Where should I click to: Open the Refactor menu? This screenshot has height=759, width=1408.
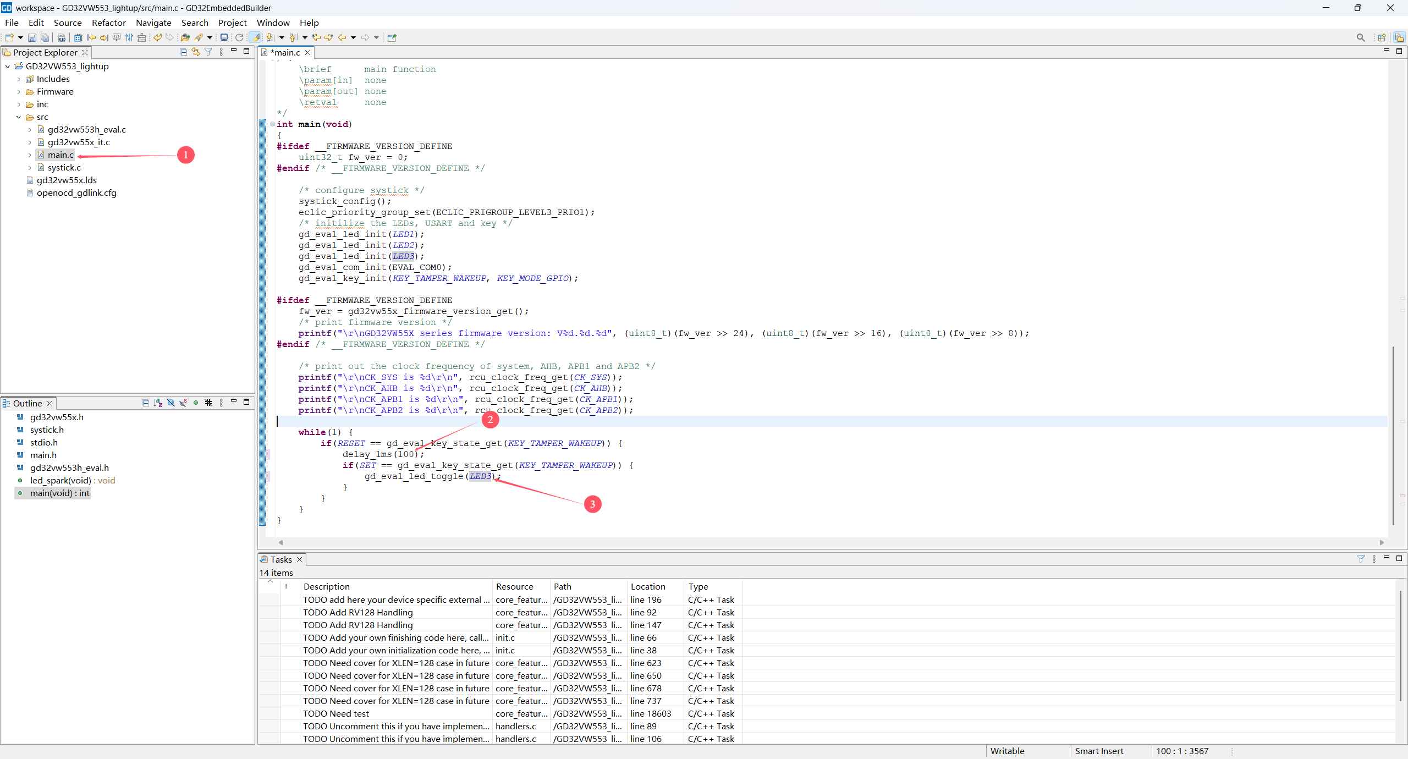pos(108,23)
